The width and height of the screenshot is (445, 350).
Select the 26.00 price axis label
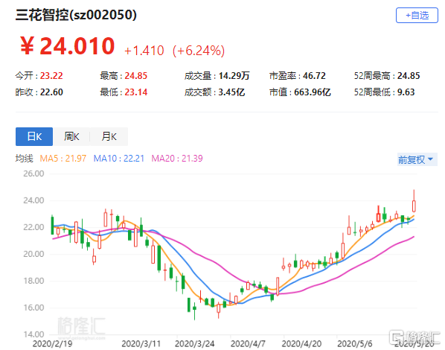pos(33,174)
